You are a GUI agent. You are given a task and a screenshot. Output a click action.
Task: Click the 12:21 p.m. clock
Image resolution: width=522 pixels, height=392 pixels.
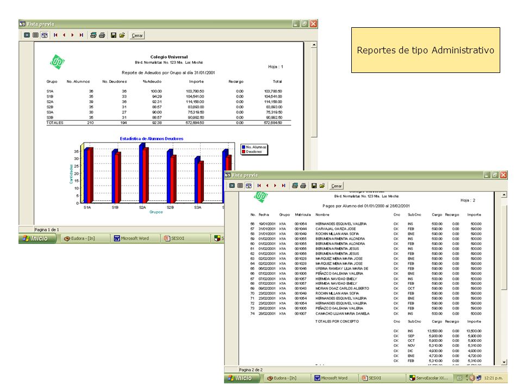tap(493, 378)
